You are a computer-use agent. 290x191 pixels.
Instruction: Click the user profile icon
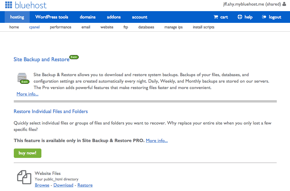click(x=284, y=4)
